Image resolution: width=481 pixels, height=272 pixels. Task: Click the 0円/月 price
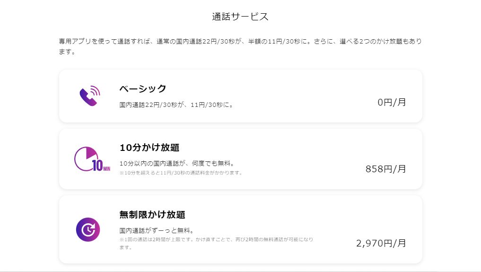(392, 102)
